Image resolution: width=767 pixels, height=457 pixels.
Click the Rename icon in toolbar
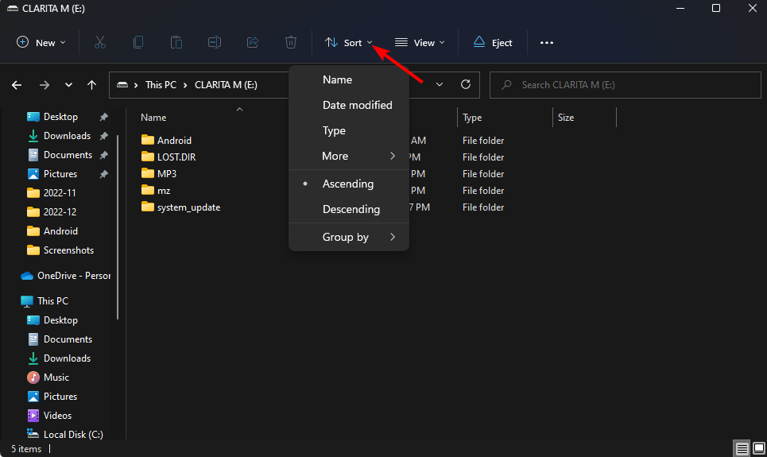point(215,43)
